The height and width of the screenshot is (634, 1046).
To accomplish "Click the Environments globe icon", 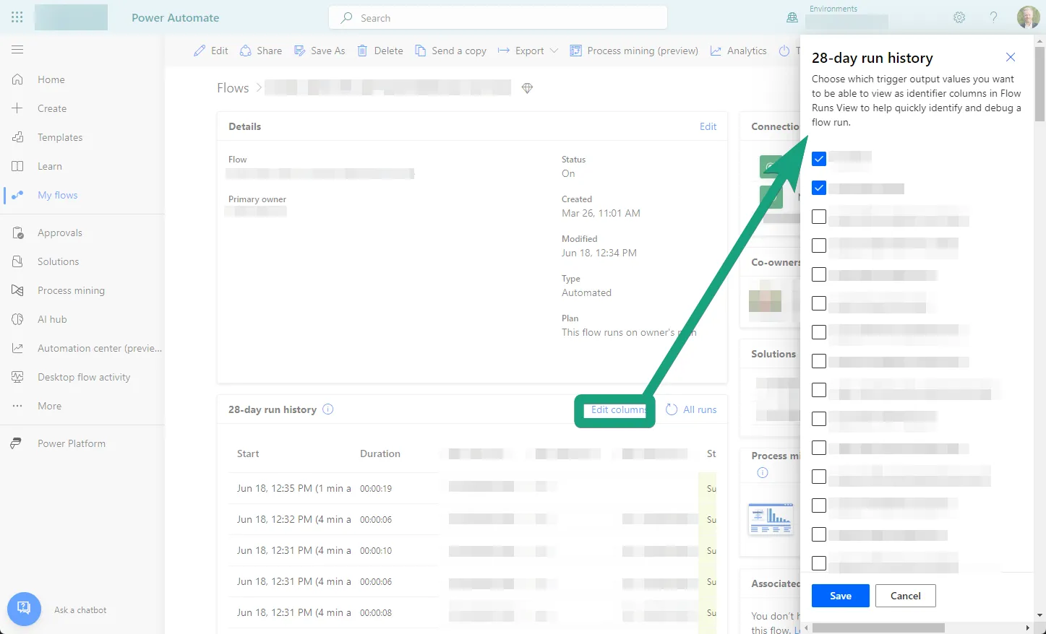I will tap(792, 17).
